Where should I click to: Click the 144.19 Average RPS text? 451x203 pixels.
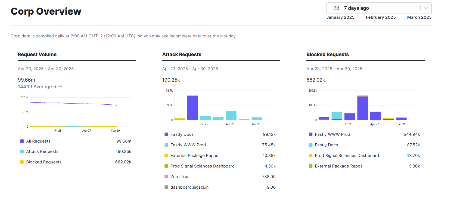40,87
